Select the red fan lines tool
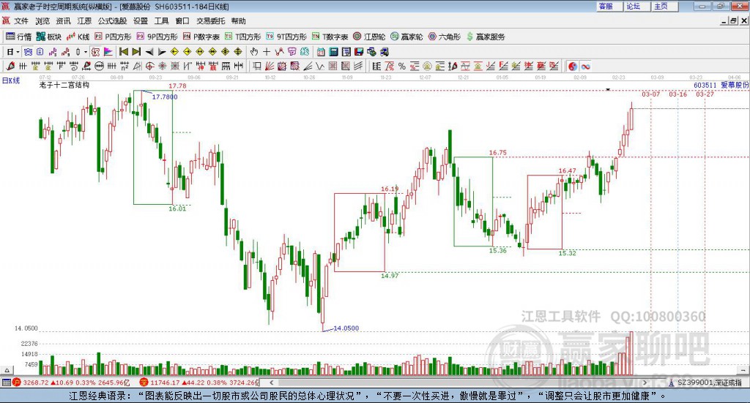The width and height of the screenshot is (750, 403). pos(270,67)
